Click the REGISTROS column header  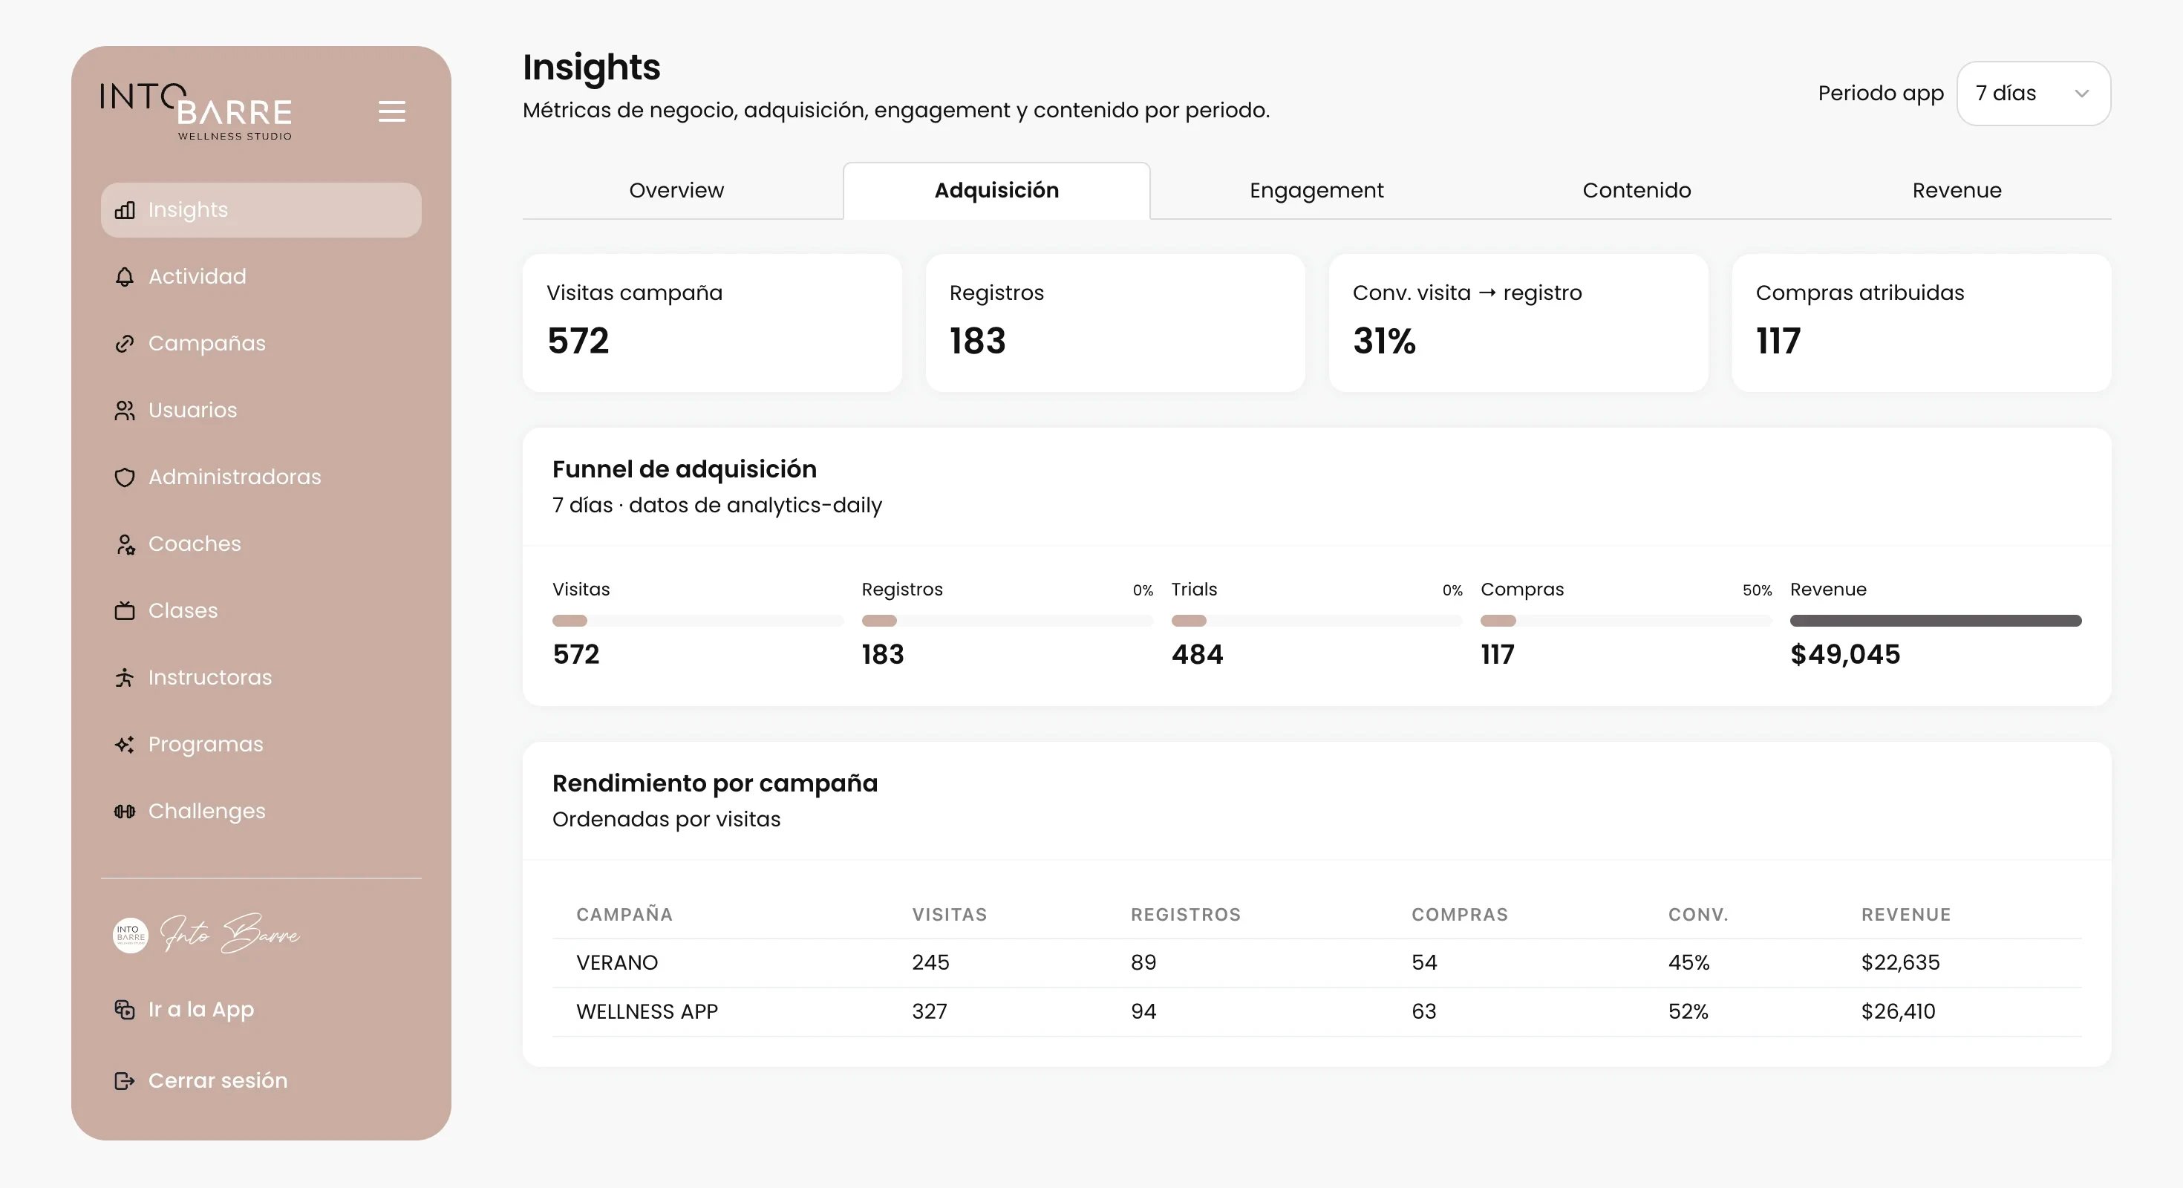pos(1186,916)
